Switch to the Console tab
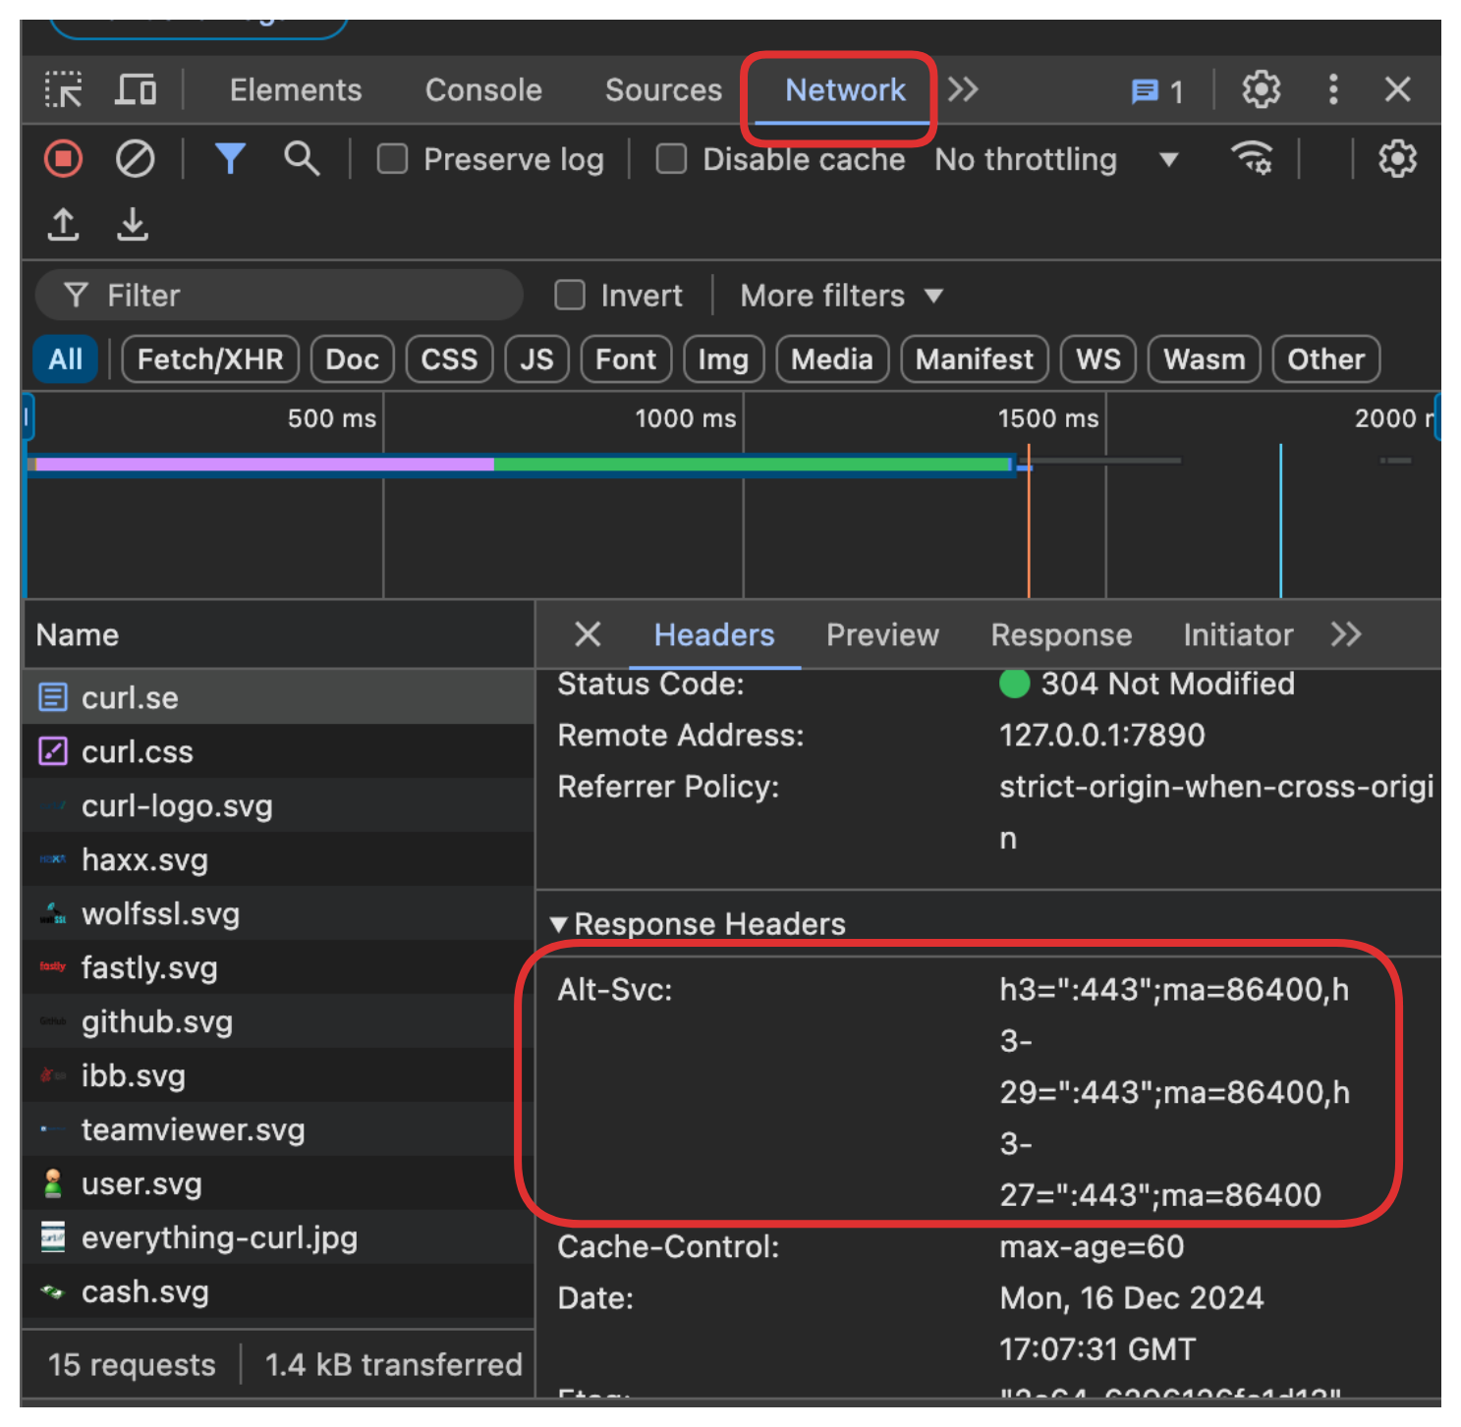The image size is (1461, 1427). tap(482, 90)
